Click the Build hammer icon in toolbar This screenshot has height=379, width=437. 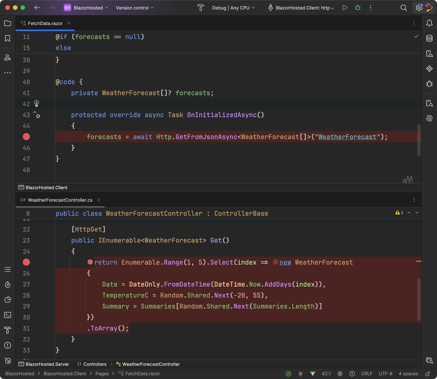(x=201, y=8)
